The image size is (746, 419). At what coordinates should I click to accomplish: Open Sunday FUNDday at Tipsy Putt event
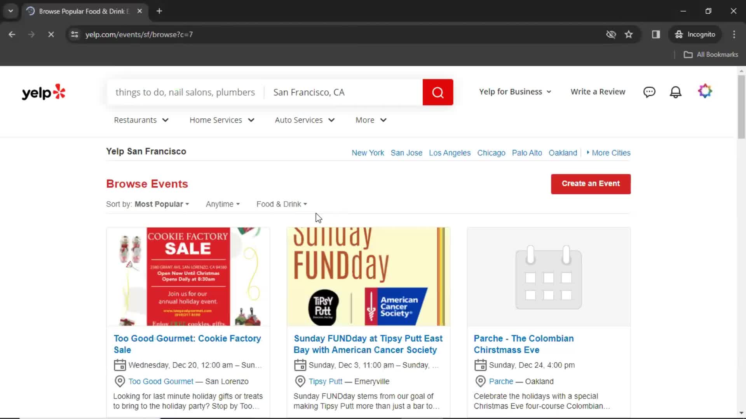[368, 344]
